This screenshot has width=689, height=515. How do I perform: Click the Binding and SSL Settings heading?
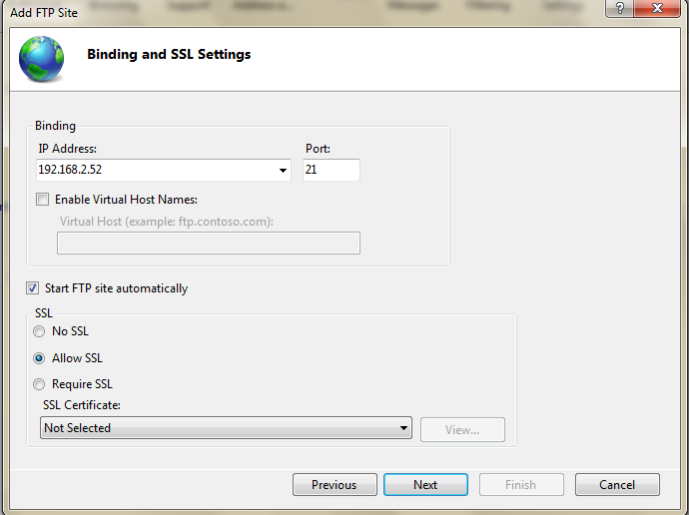click(x=169, y=55)
